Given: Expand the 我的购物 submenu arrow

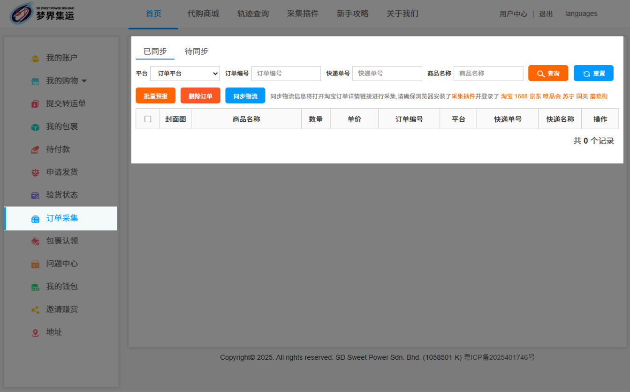Looking at the screenshot, I should (x=84, y=81).
